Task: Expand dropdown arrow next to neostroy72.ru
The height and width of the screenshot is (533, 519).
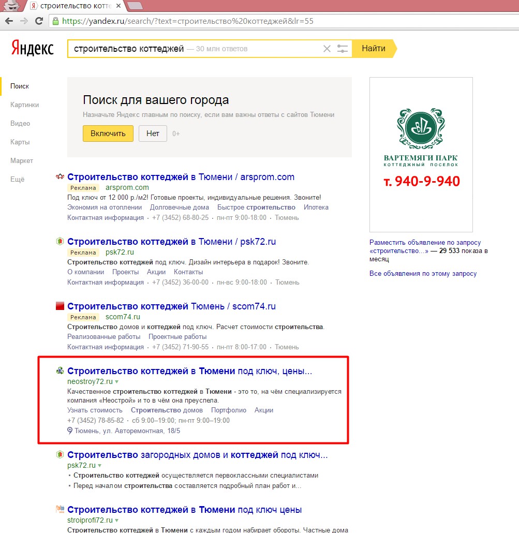Action: 116,382
